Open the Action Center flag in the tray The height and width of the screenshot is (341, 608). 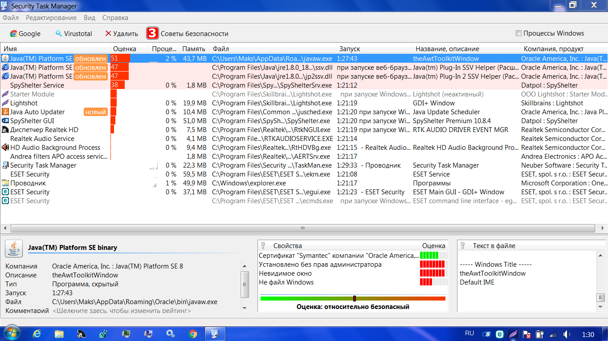coord(527,334)
